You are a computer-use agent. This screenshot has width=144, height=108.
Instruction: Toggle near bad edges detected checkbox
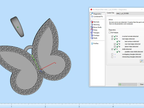click(115, 44)
